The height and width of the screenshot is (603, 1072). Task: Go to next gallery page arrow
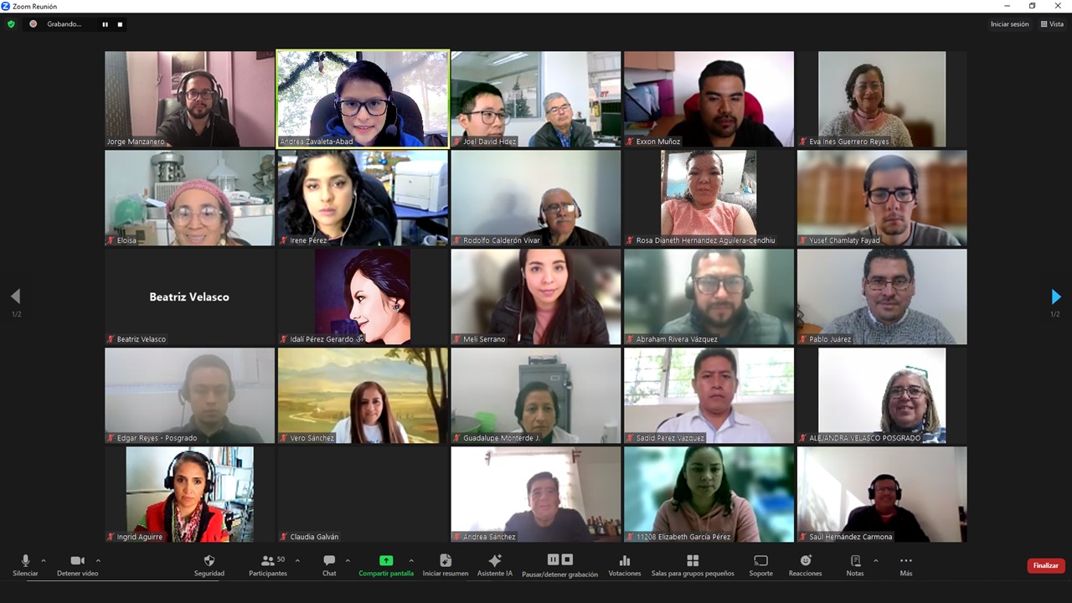[x=1055, y=296]
